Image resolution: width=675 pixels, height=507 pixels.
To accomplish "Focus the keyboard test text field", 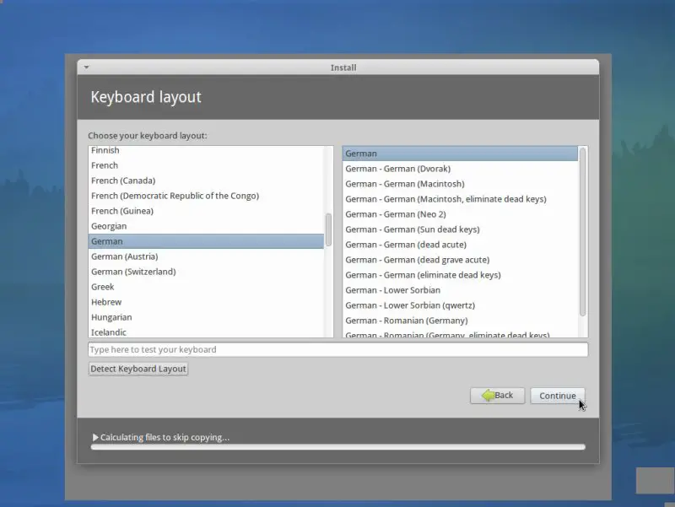I will 337,349.
